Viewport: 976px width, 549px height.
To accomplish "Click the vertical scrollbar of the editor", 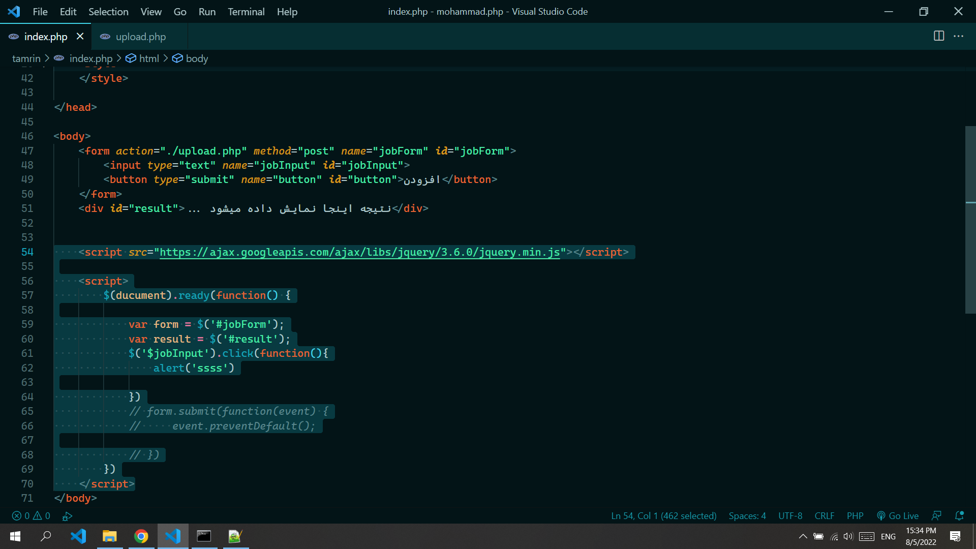I will (970, 220).
